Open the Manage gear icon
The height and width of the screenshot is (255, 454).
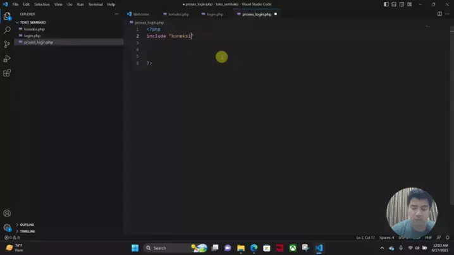coord(7,227)
